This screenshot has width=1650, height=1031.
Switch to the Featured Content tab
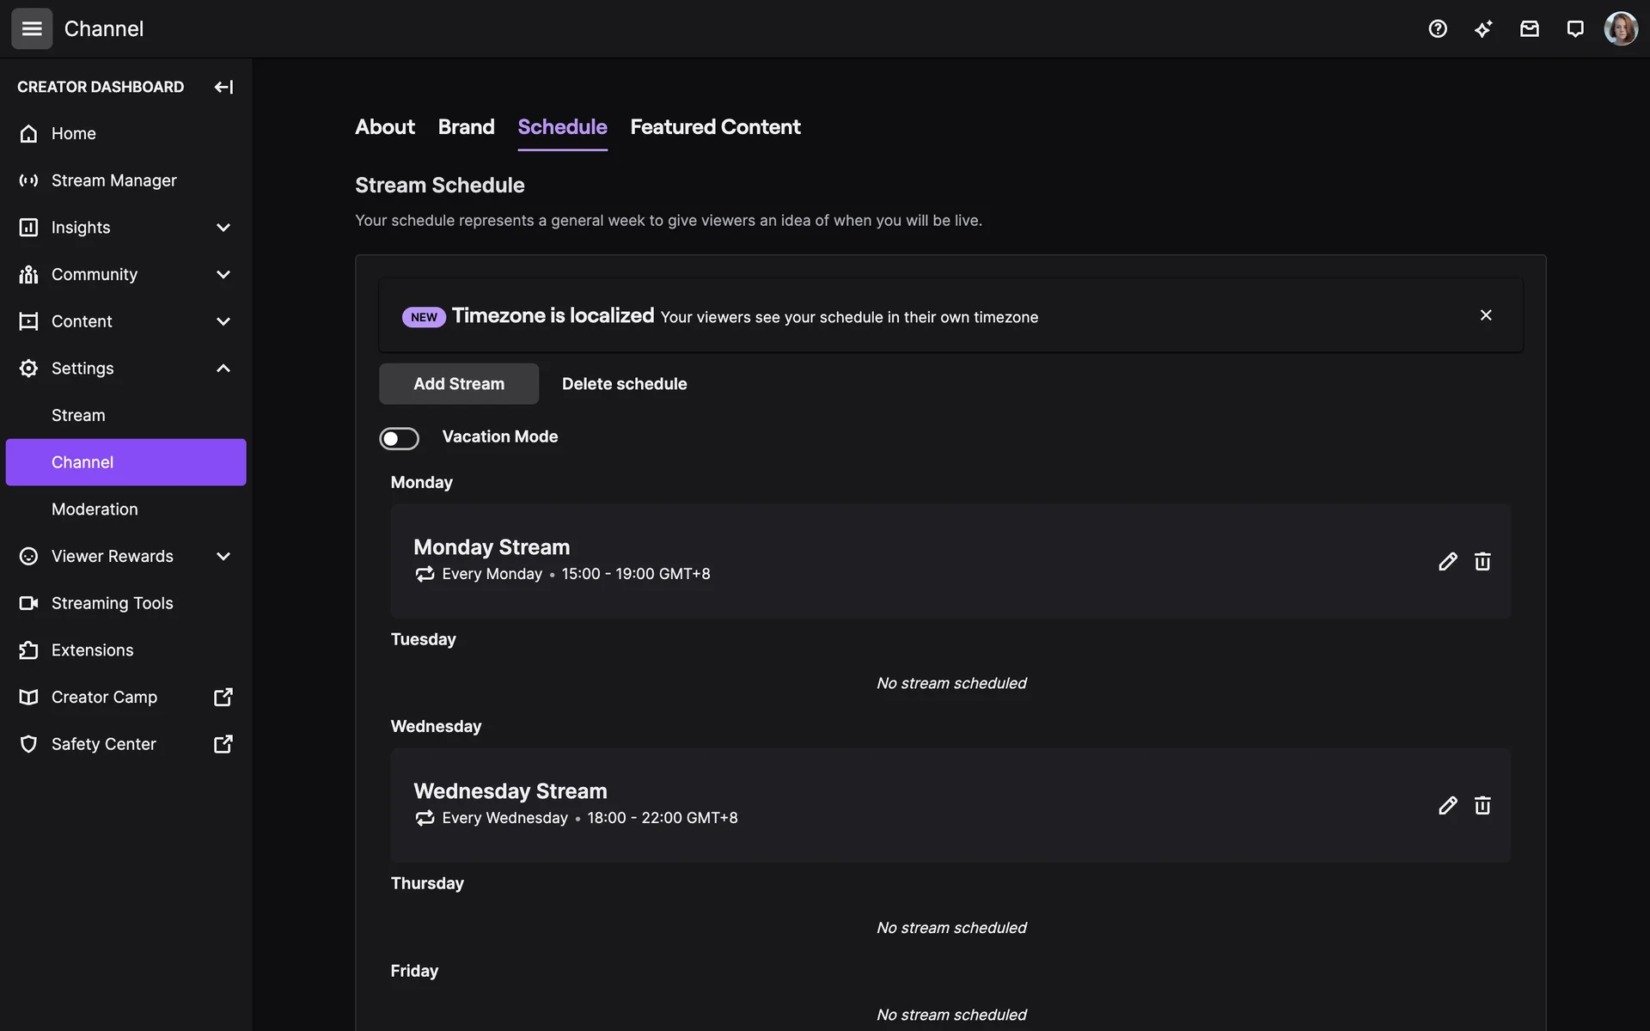pos(715,127)
